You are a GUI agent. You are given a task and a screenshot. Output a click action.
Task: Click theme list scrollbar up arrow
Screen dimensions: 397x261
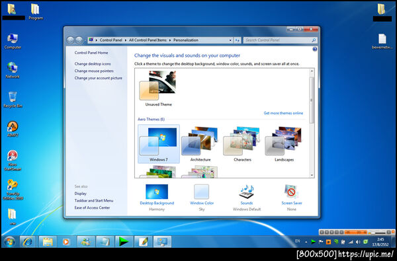click(312, 71)
